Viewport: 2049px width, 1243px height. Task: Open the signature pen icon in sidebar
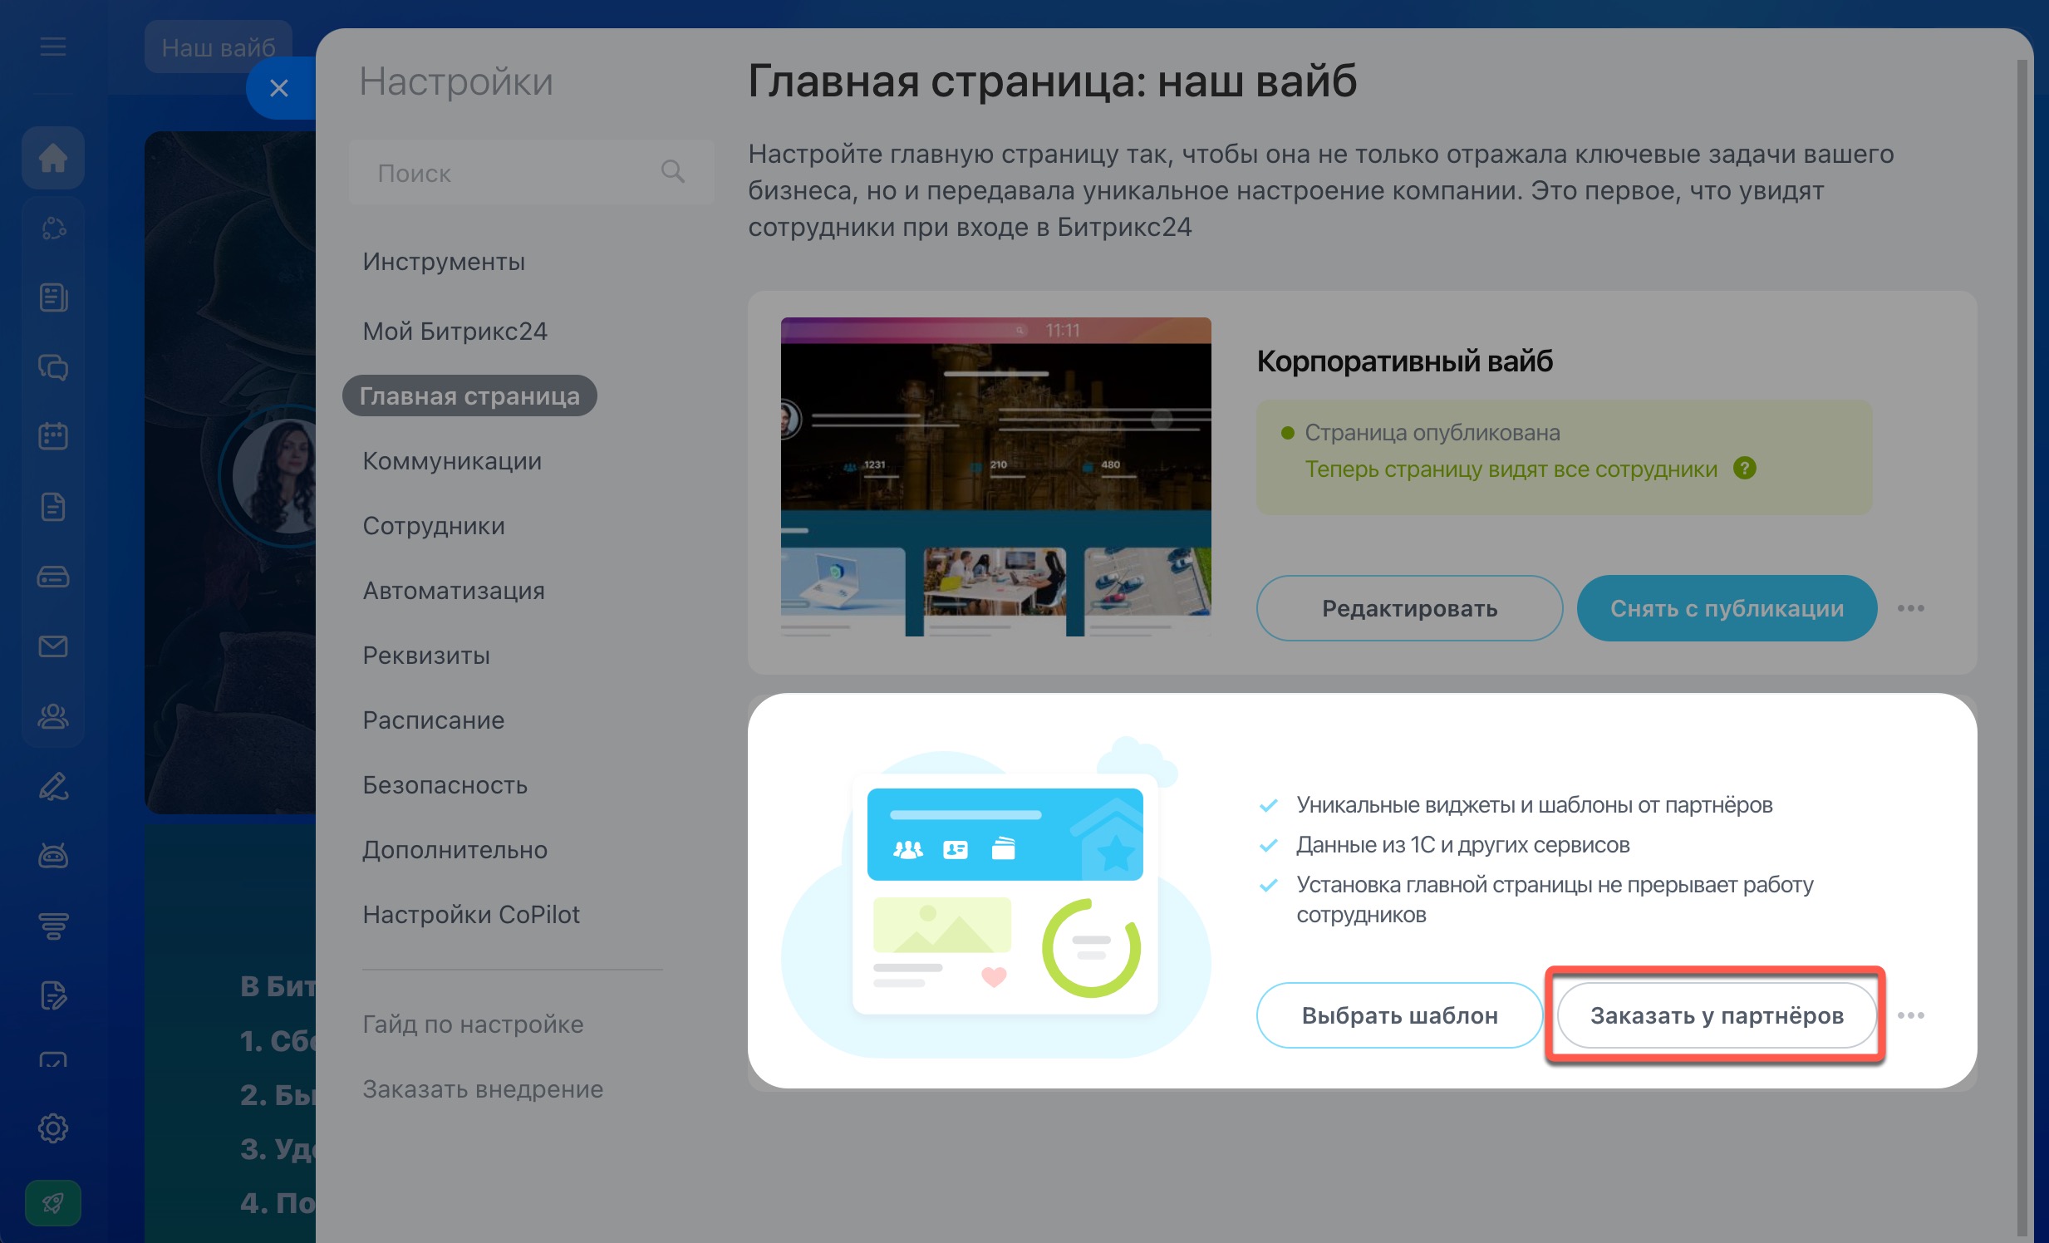[x=52, y=786]
